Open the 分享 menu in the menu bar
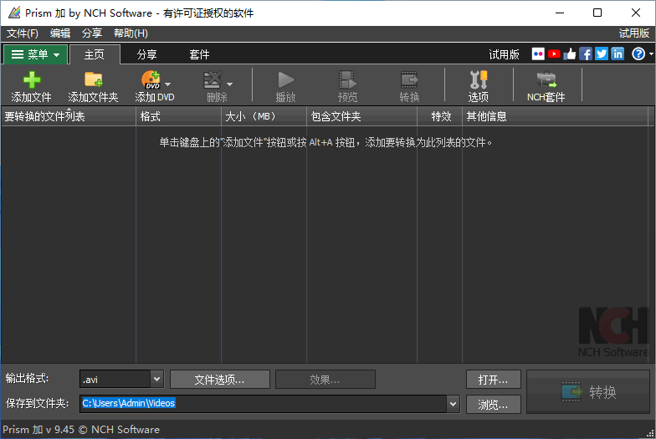The image size is (656, 439). point(92,33)
